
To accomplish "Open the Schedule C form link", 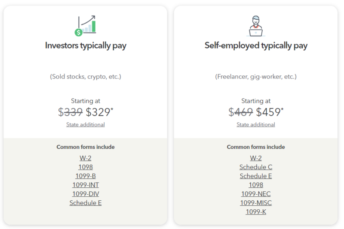I will 256,167.
